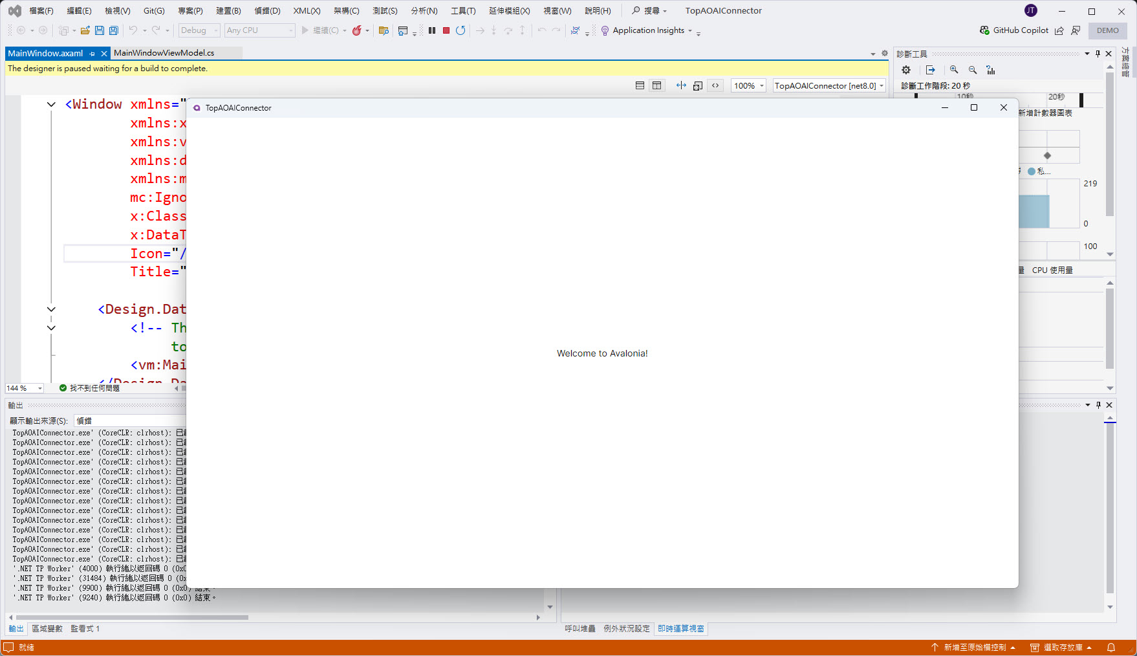
Task: Zoom in on the diagnostic timeline
Action: [x=954, y=70]
